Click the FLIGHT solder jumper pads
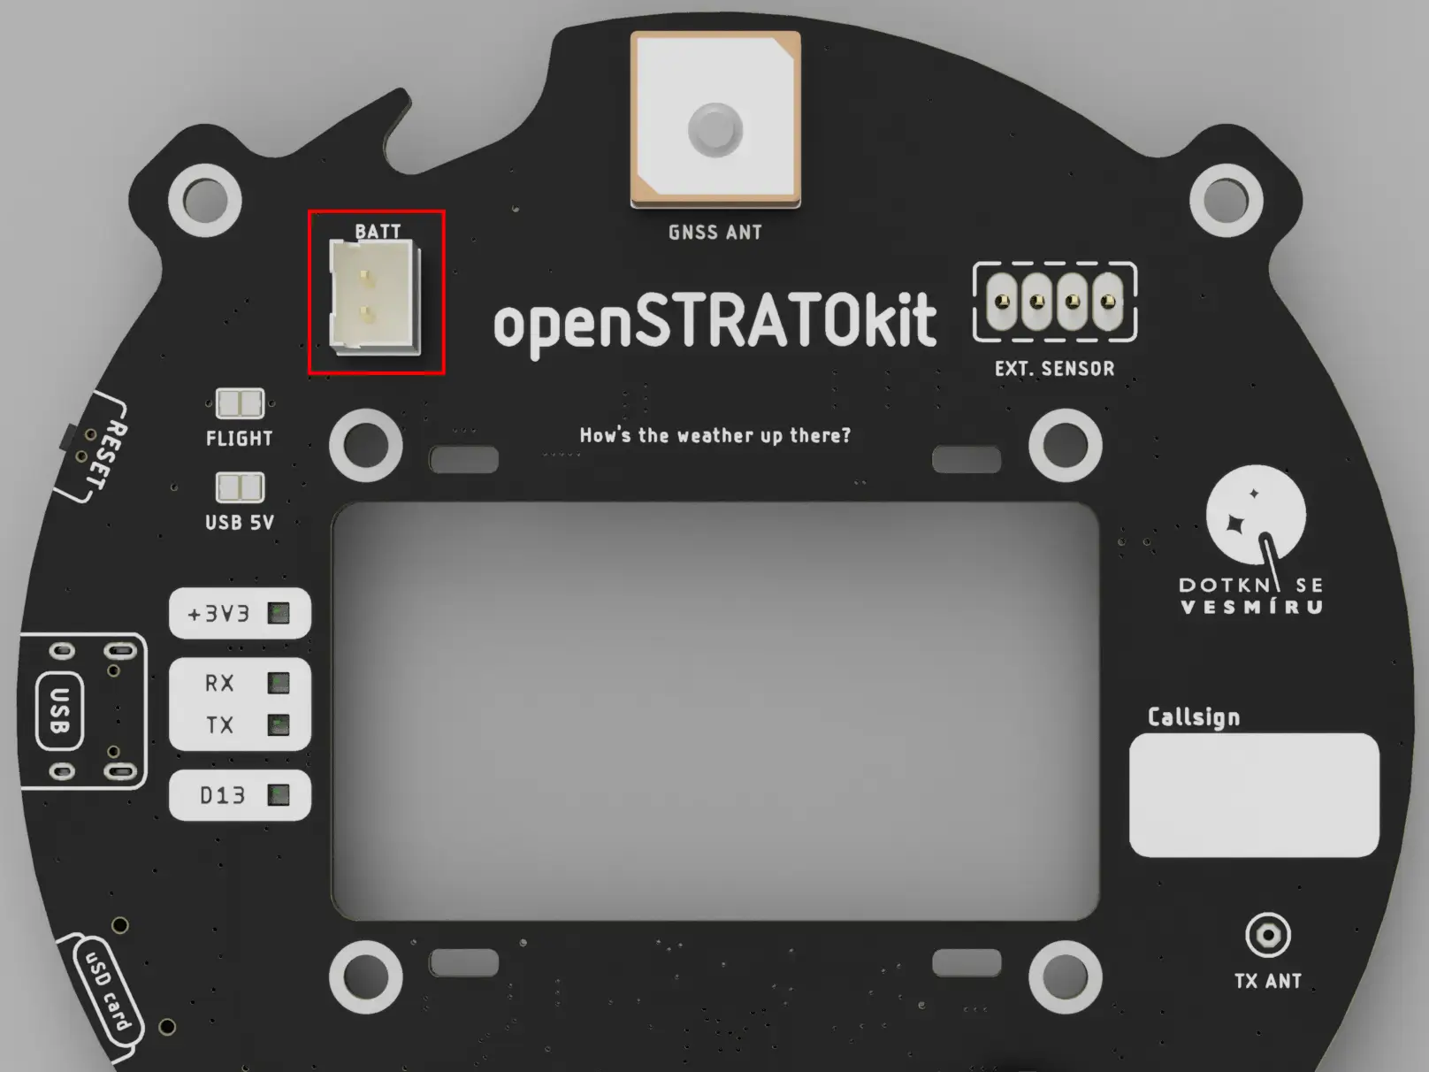Screen dimensions: 1429x1072 tap(240, 404)
